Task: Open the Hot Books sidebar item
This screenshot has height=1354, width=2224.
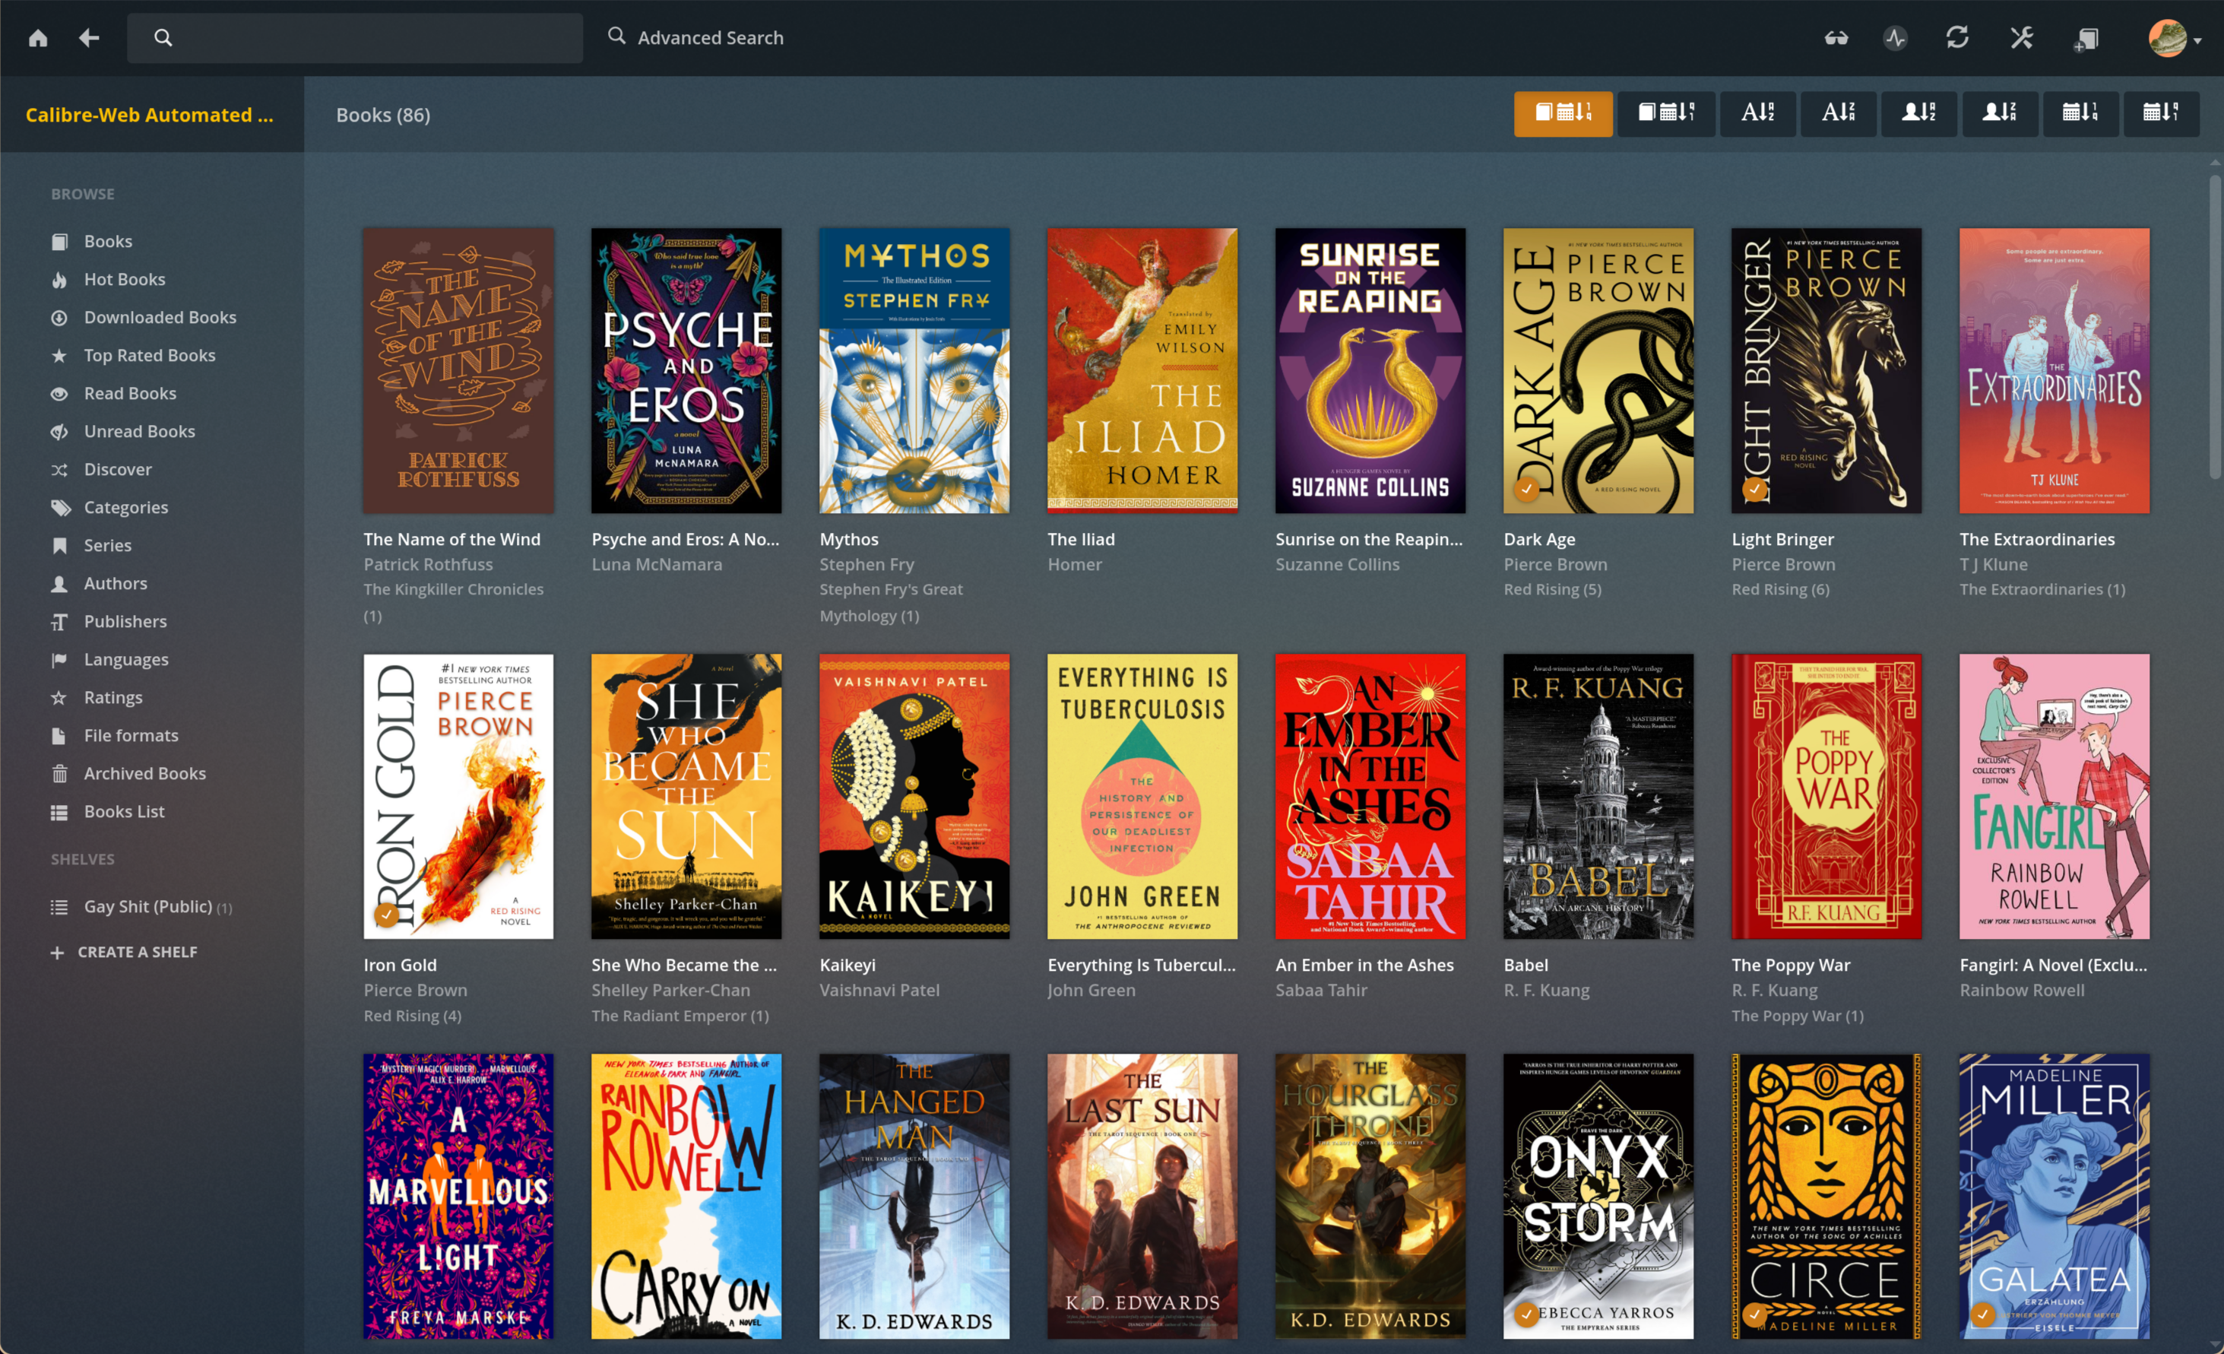Action: (125, 279)
